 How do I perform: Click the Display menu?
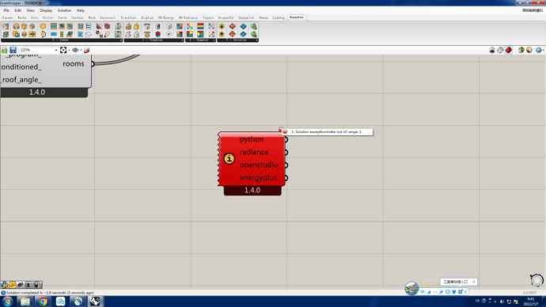[x=46, y=10]
